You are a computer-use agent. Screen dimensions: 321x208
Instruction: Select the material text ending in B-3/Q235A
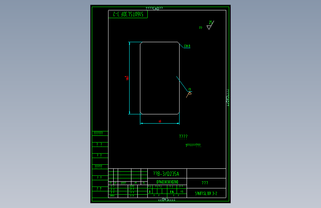point(166,174)
